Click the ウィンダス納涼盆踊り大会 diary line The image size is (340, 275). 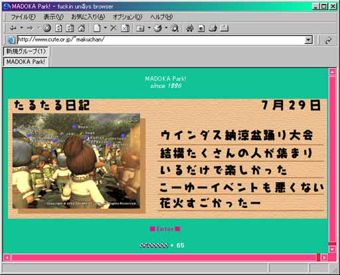coord(236,136)
